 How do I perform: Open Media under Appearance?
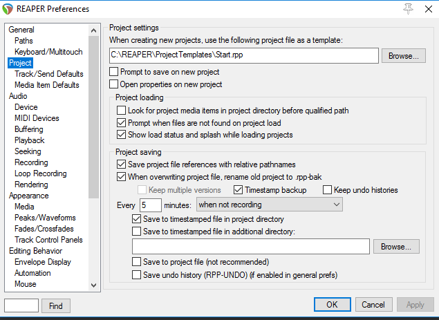(24, 207)
